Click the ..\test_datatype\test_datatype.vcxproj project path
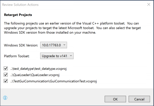Viewport: 154px width, 106px height. [x=38, y=69]
